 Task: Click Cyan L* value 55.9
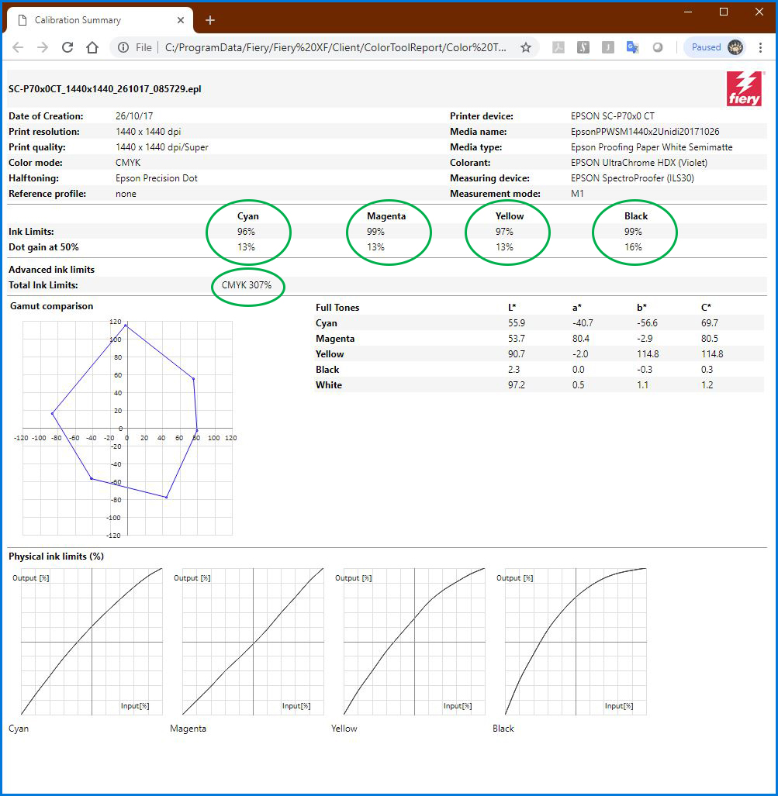[517, 323]
